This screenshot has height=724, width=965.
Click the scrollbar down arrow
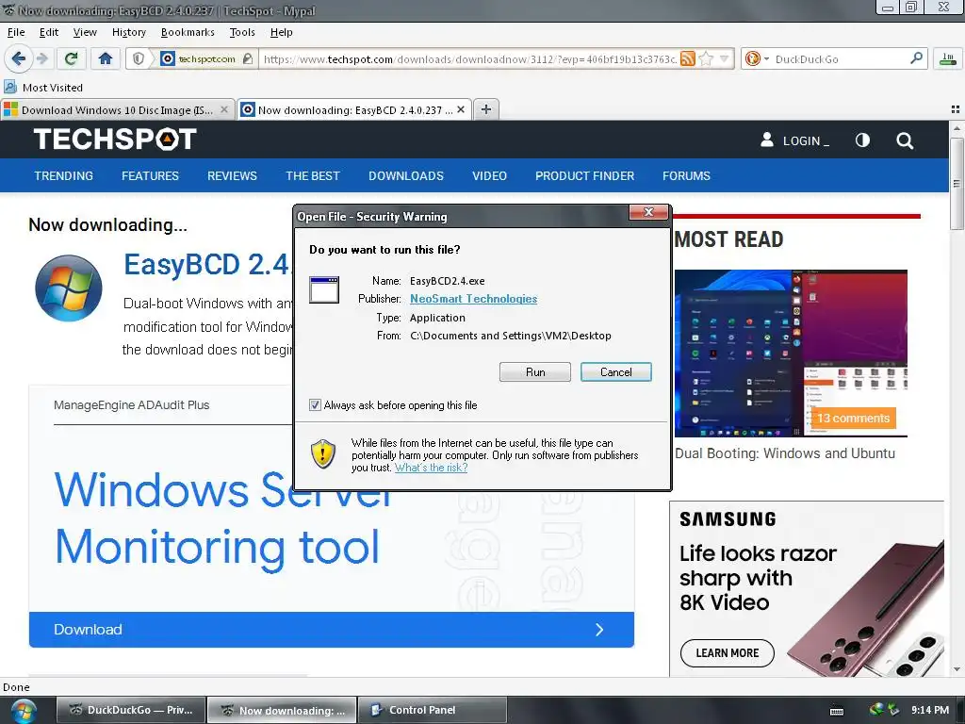(x=957, y=670)
